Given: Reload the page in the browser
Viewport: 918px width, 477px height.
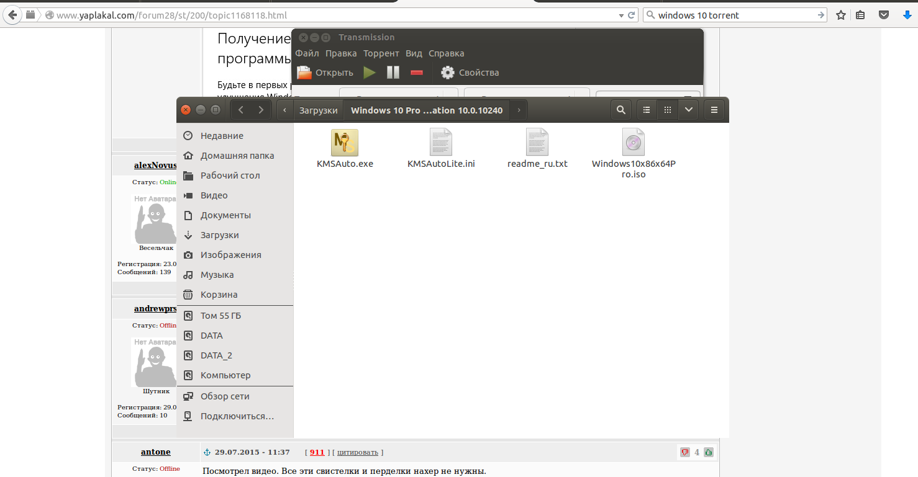Looking at the screenshot, I should point(632,15).
